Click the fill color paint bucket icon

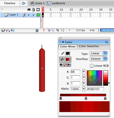point(62,59)
